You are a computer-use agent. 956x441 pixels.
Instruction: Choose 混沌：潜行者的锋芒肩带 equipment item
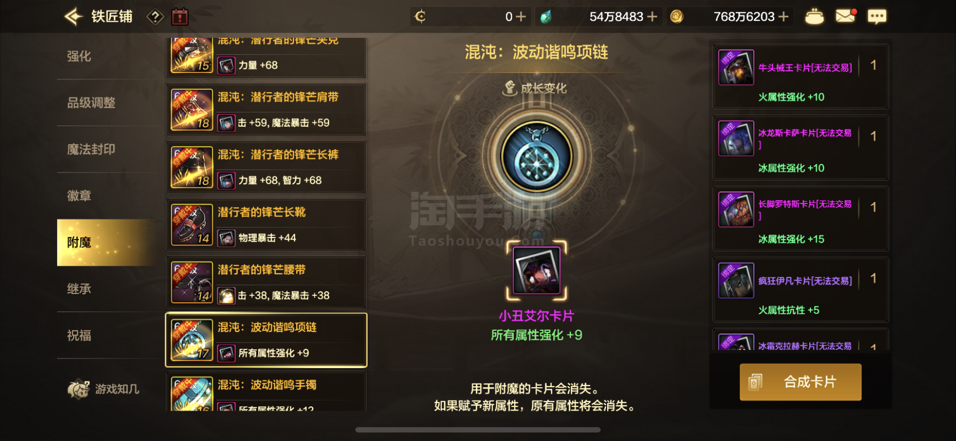tap(266, 110)
